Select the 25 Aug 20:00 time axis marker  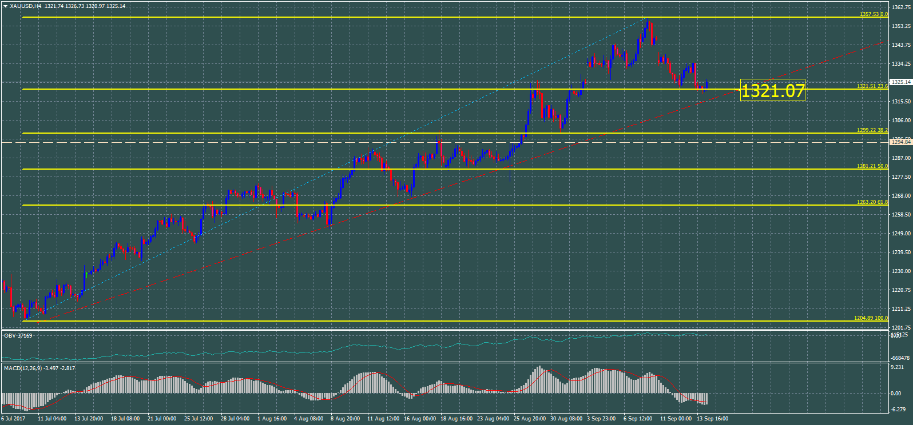click(530, 419)
